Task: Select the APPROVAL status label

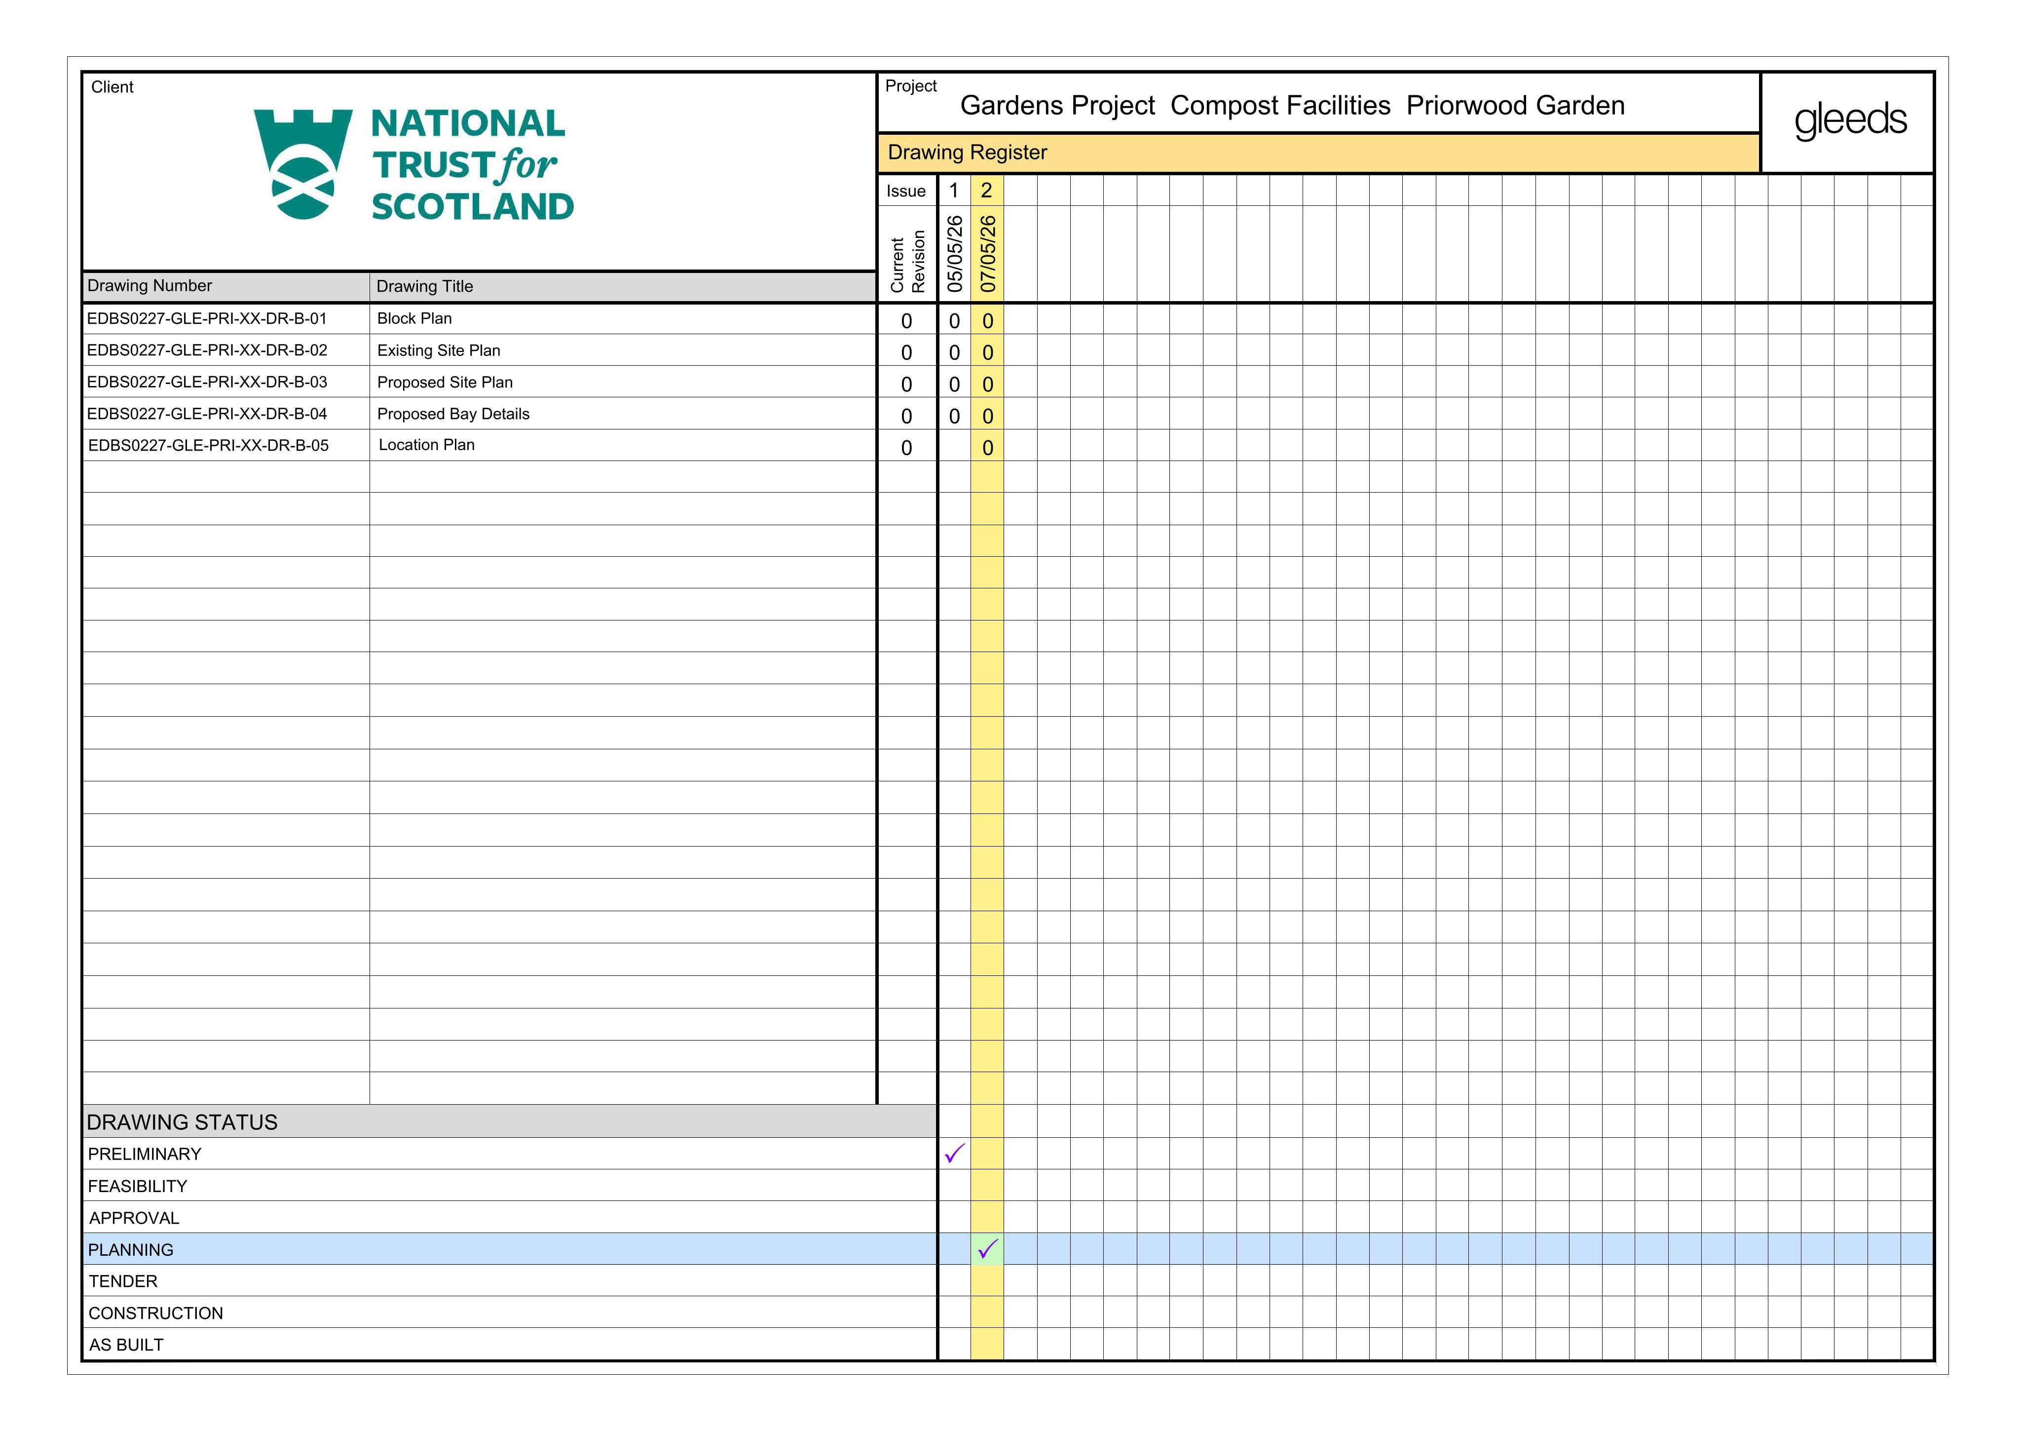Action: [134, 1219]
